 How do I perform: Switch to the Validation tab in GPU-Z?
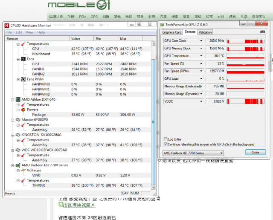click(x=205, y=32)
